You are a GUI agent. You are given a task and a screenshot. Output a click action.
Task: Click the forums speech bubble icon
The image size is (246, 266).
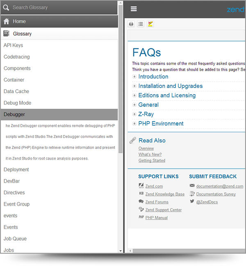(x=141, y=202)
